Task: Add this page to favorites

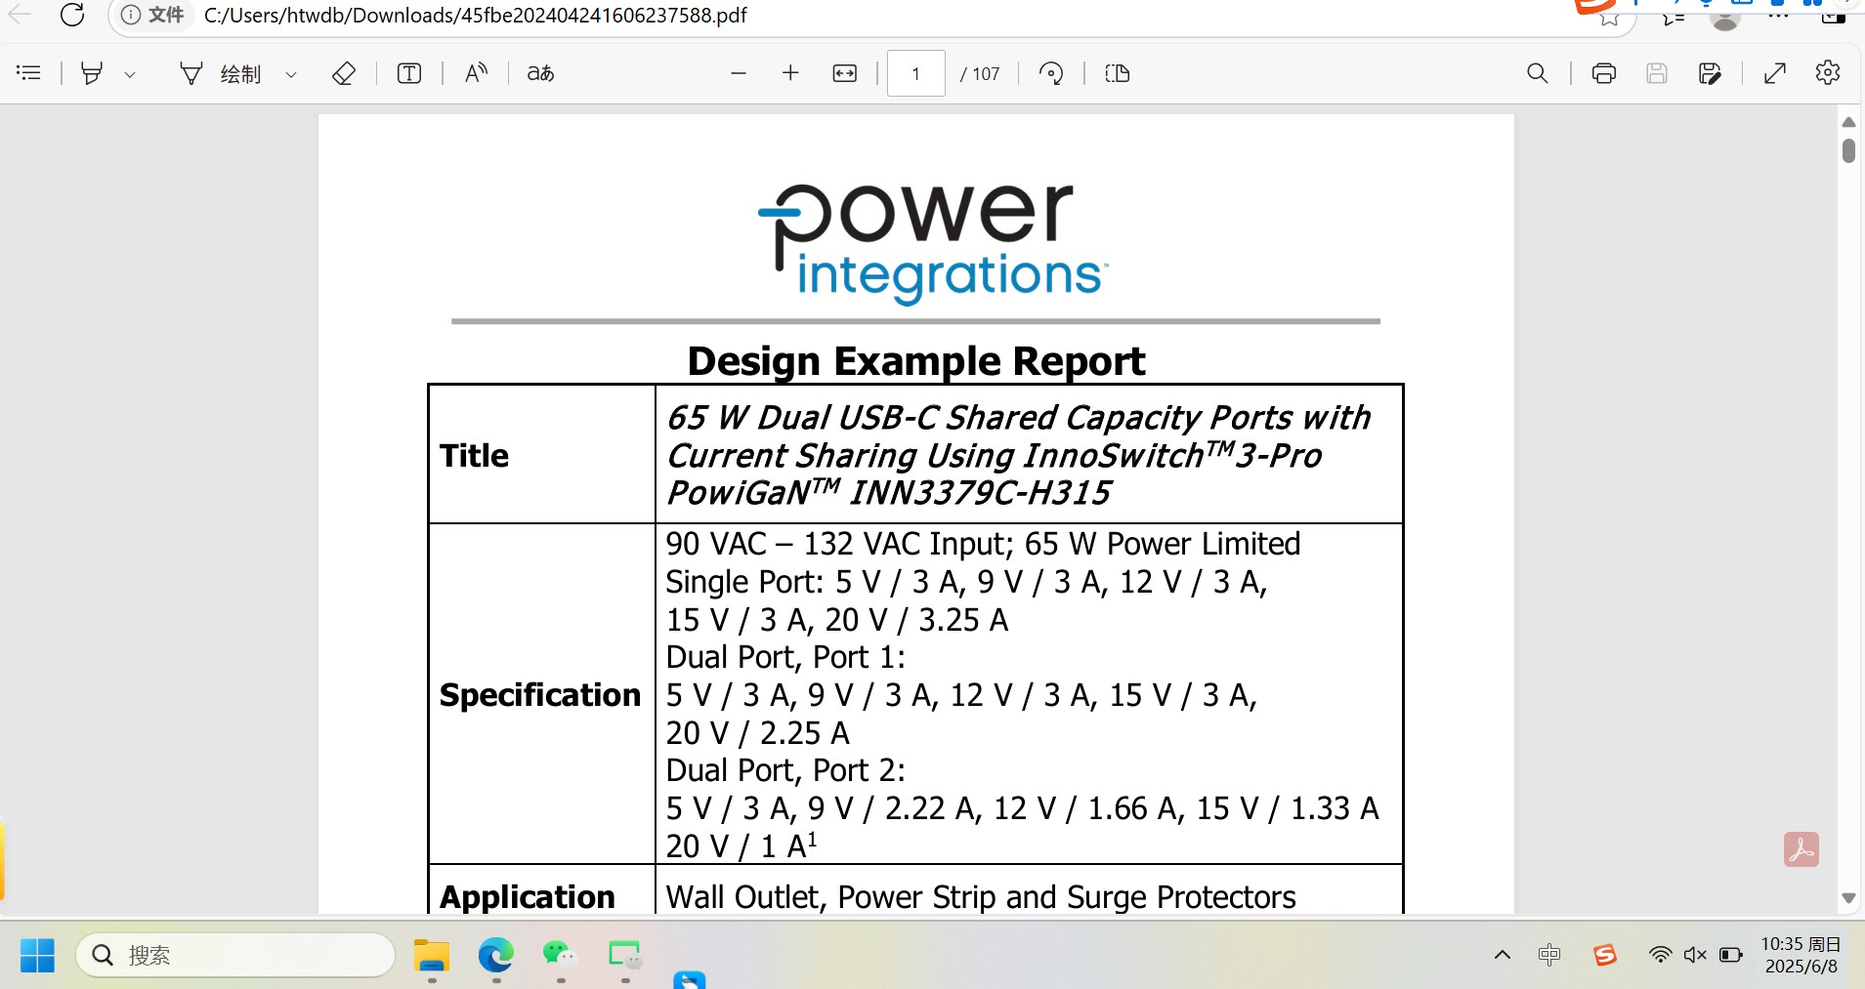Action: click(x=1610, y=17)
